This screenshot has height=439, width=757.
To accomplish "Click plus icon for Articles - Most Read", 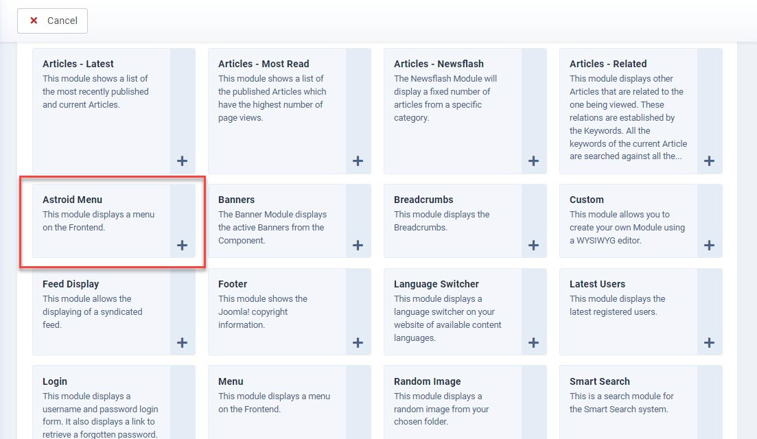I will click(358, 161).
